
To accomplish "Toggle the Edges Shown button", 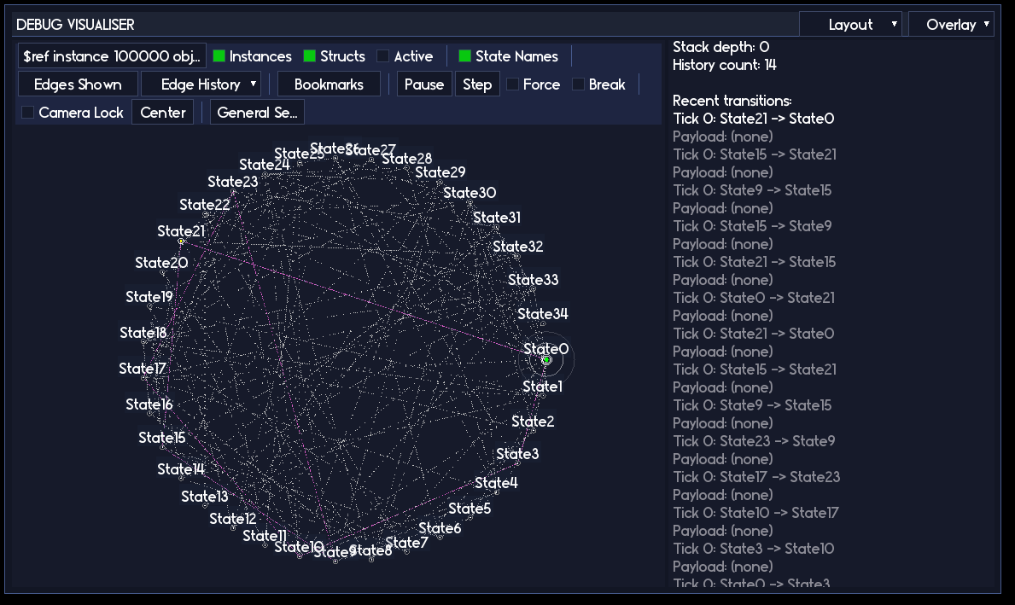I will click(77, 84).
